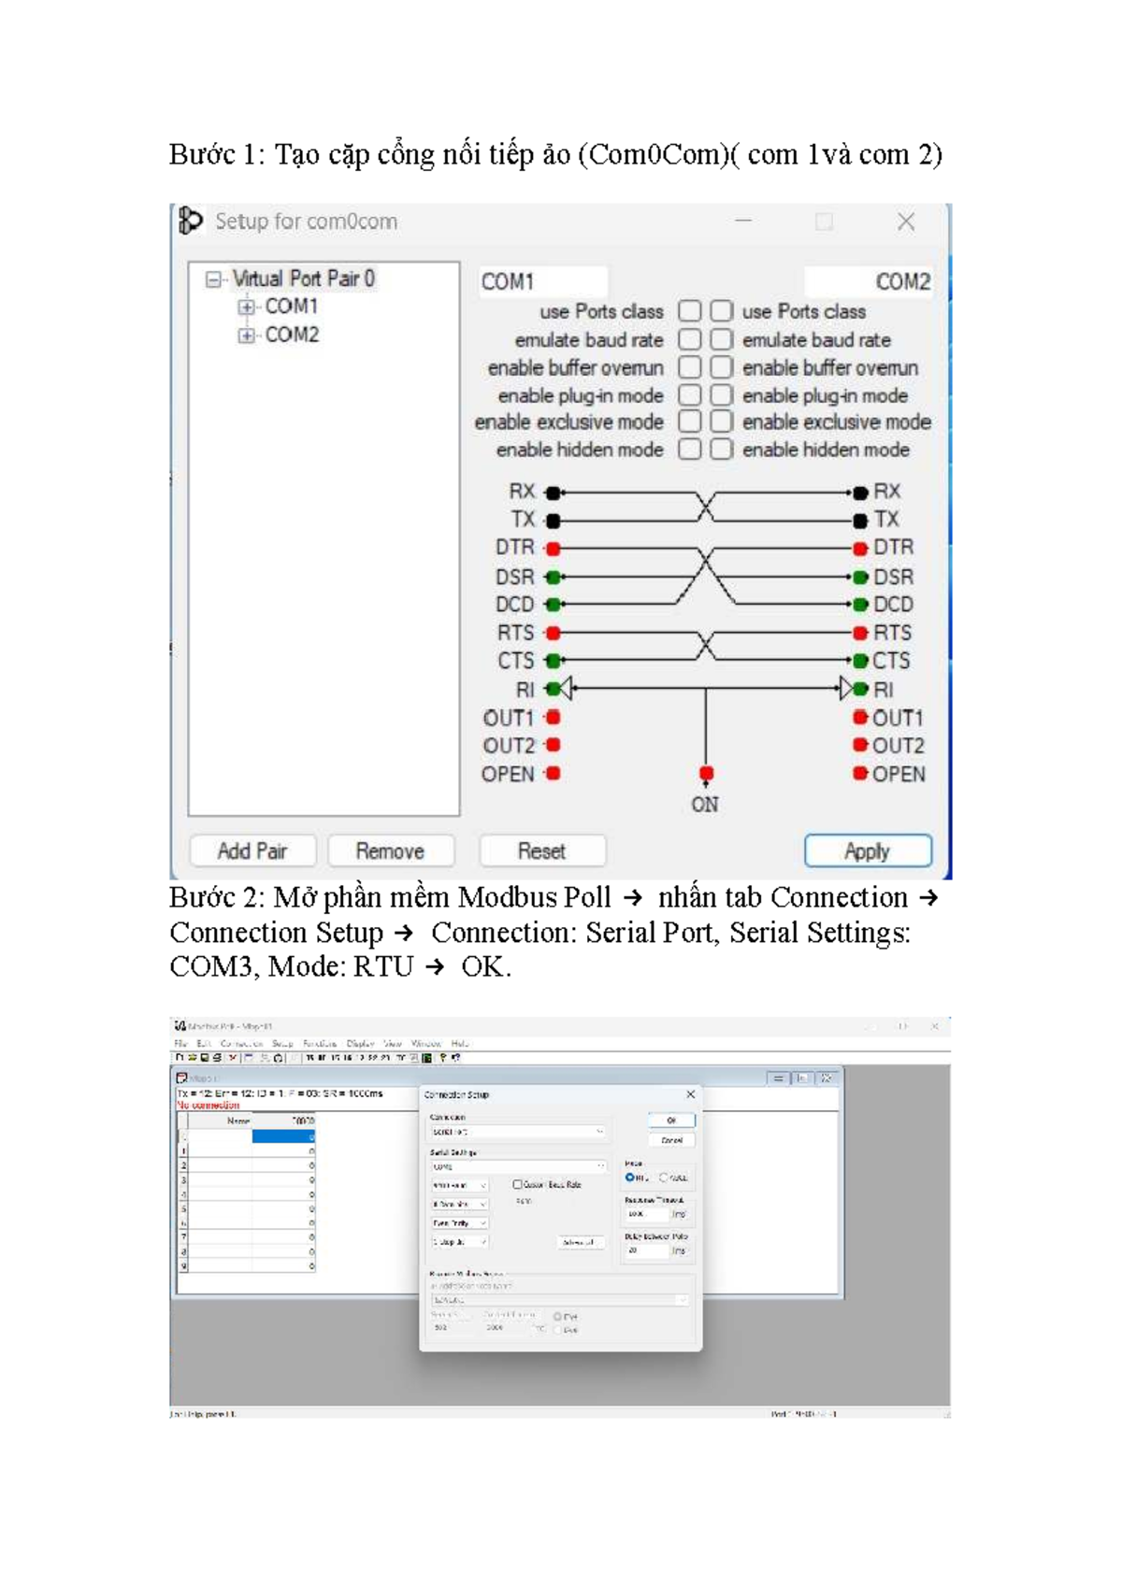1122x1585 pixels.
Task: Check 'enable buffer overrun' for COM1
Action: (690, 366)
